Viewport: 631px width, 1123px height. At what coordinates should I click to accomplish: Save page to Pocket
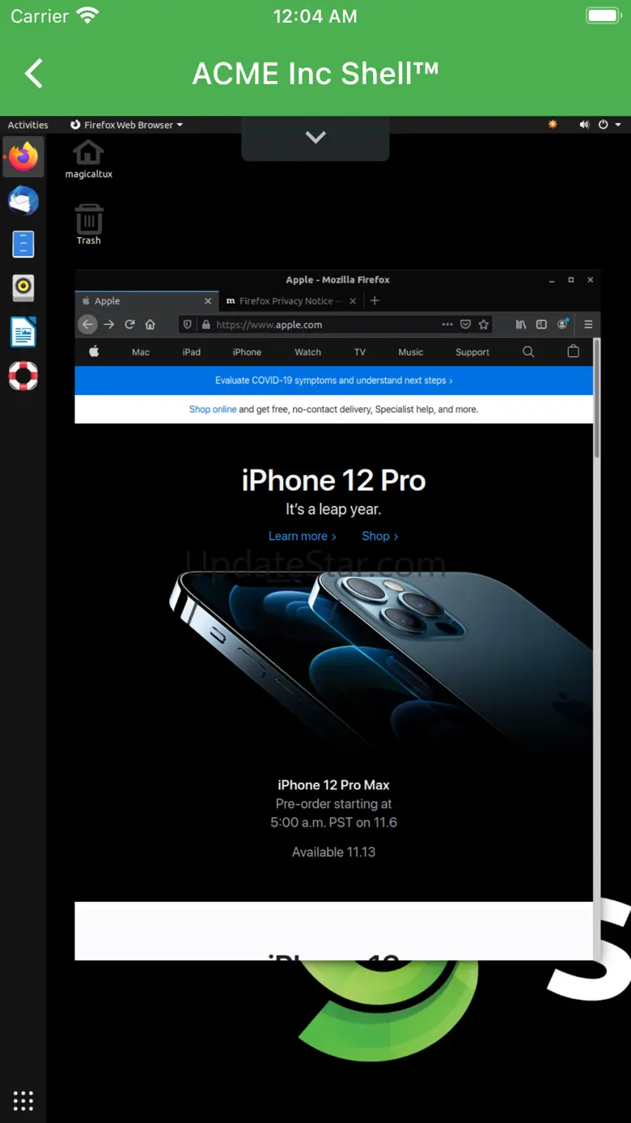465,325
